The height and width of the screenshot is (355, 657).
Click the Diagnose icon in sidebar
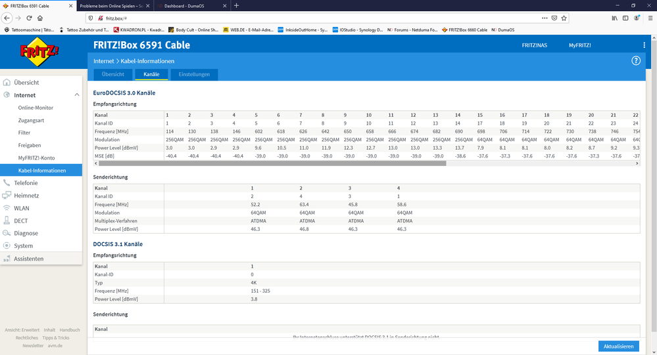pyautogui.click(x=7, y=233)
